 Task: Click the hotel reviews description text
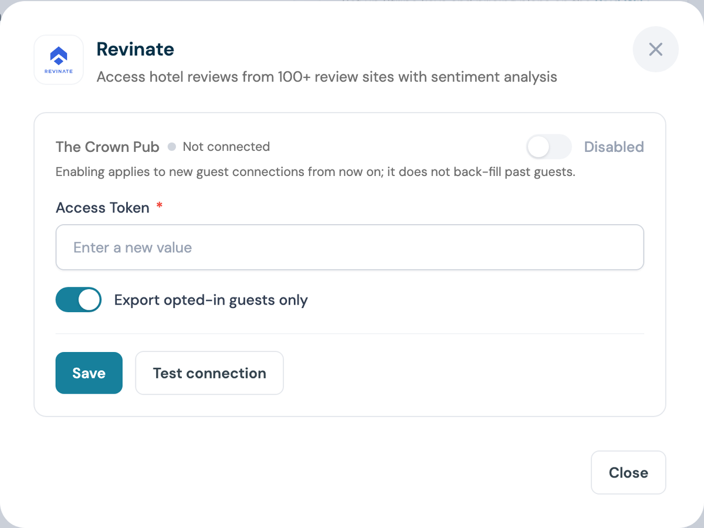pyautogui.click(x=327, y=77)
